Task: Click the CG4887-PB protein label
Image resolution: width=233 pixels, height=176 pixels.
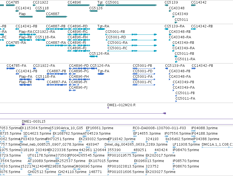Action: 56,71
